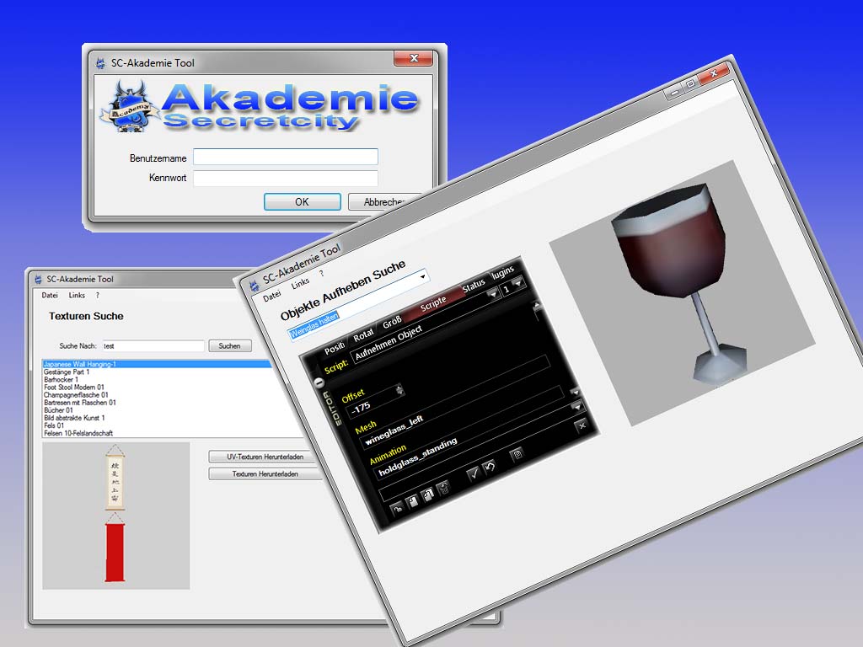Click the tilted window's title bar icon
This screenshot has width=863, height=647.
pyautogui.click(x=255, y=286)
